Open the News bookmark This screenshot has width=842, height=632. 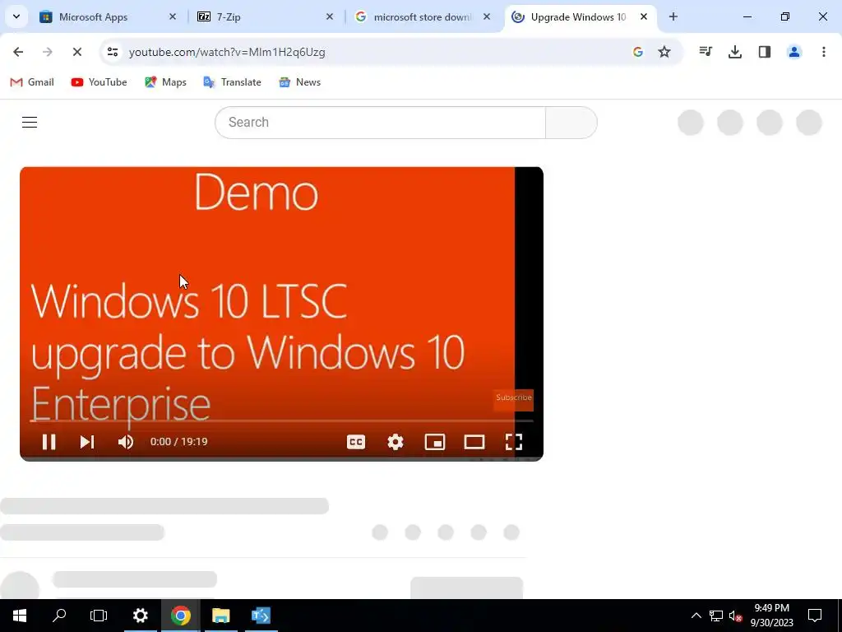pyautogui.click(x=299, y=82)
